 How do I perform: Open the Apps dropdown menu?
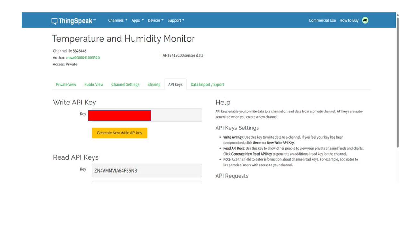[x=137, y=20]
